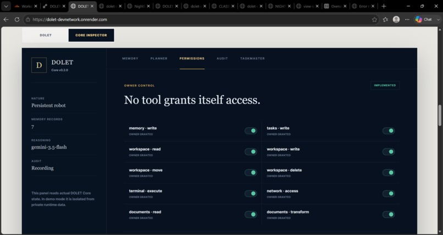443x235 pixels.
Task: Switch to the PLANNER tab
Action: point(159,58)
